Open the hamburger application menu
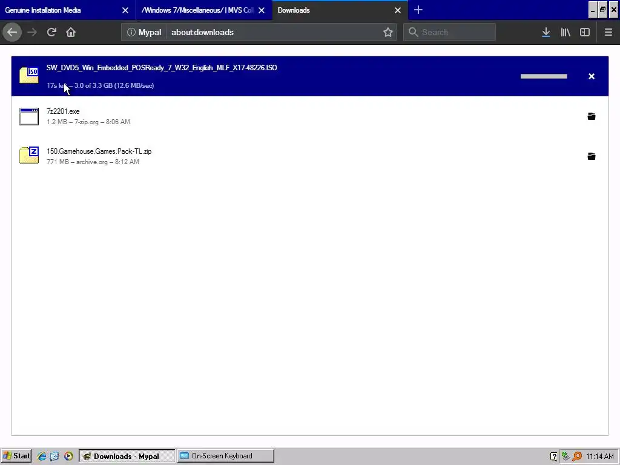The width and height of the screenshot is (620, 465). pos(608,32)
